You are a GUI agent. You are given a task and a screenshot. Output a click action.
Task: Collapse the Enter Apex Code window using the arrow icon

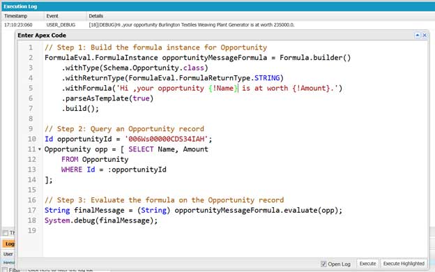(x=418, y=36)
